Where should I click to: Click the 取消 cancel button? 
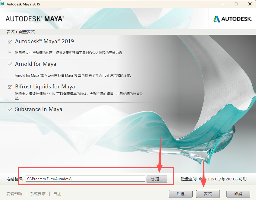(x=238, y=194)
